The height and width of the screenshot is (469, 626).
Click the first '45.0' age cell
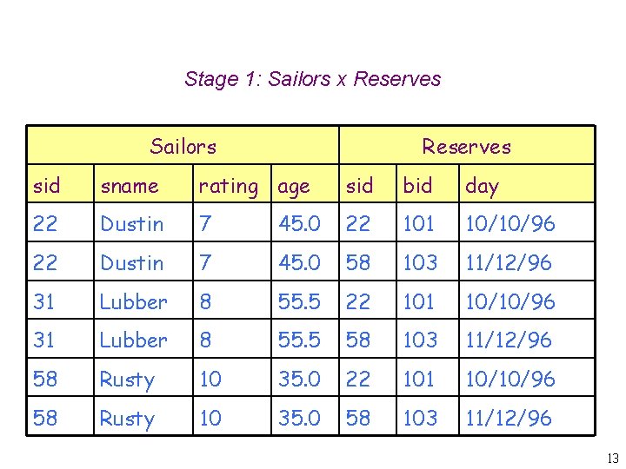299,224
